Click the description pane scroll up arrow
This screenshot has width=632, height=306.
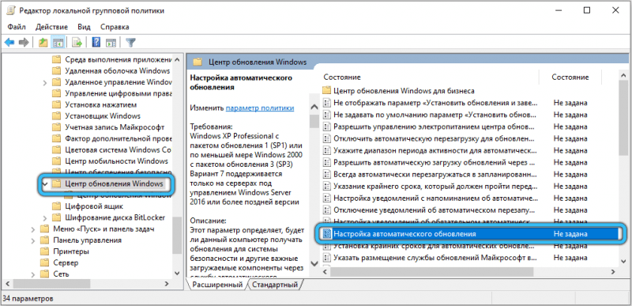pyautogui.click(x=314, y=108)
